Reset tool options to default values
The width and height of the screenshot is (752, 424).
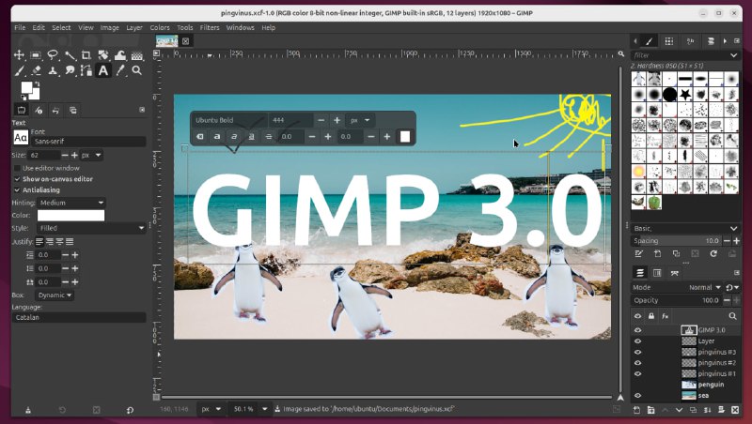[x=130, y=410]
